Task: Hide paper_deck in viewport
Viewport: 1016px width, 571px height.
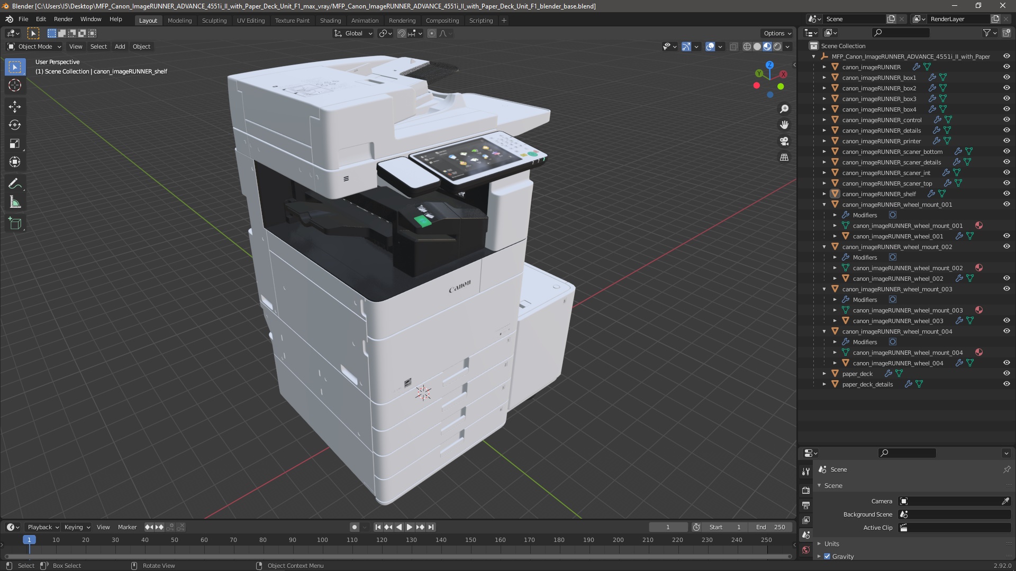Action: coord(1006,373)
